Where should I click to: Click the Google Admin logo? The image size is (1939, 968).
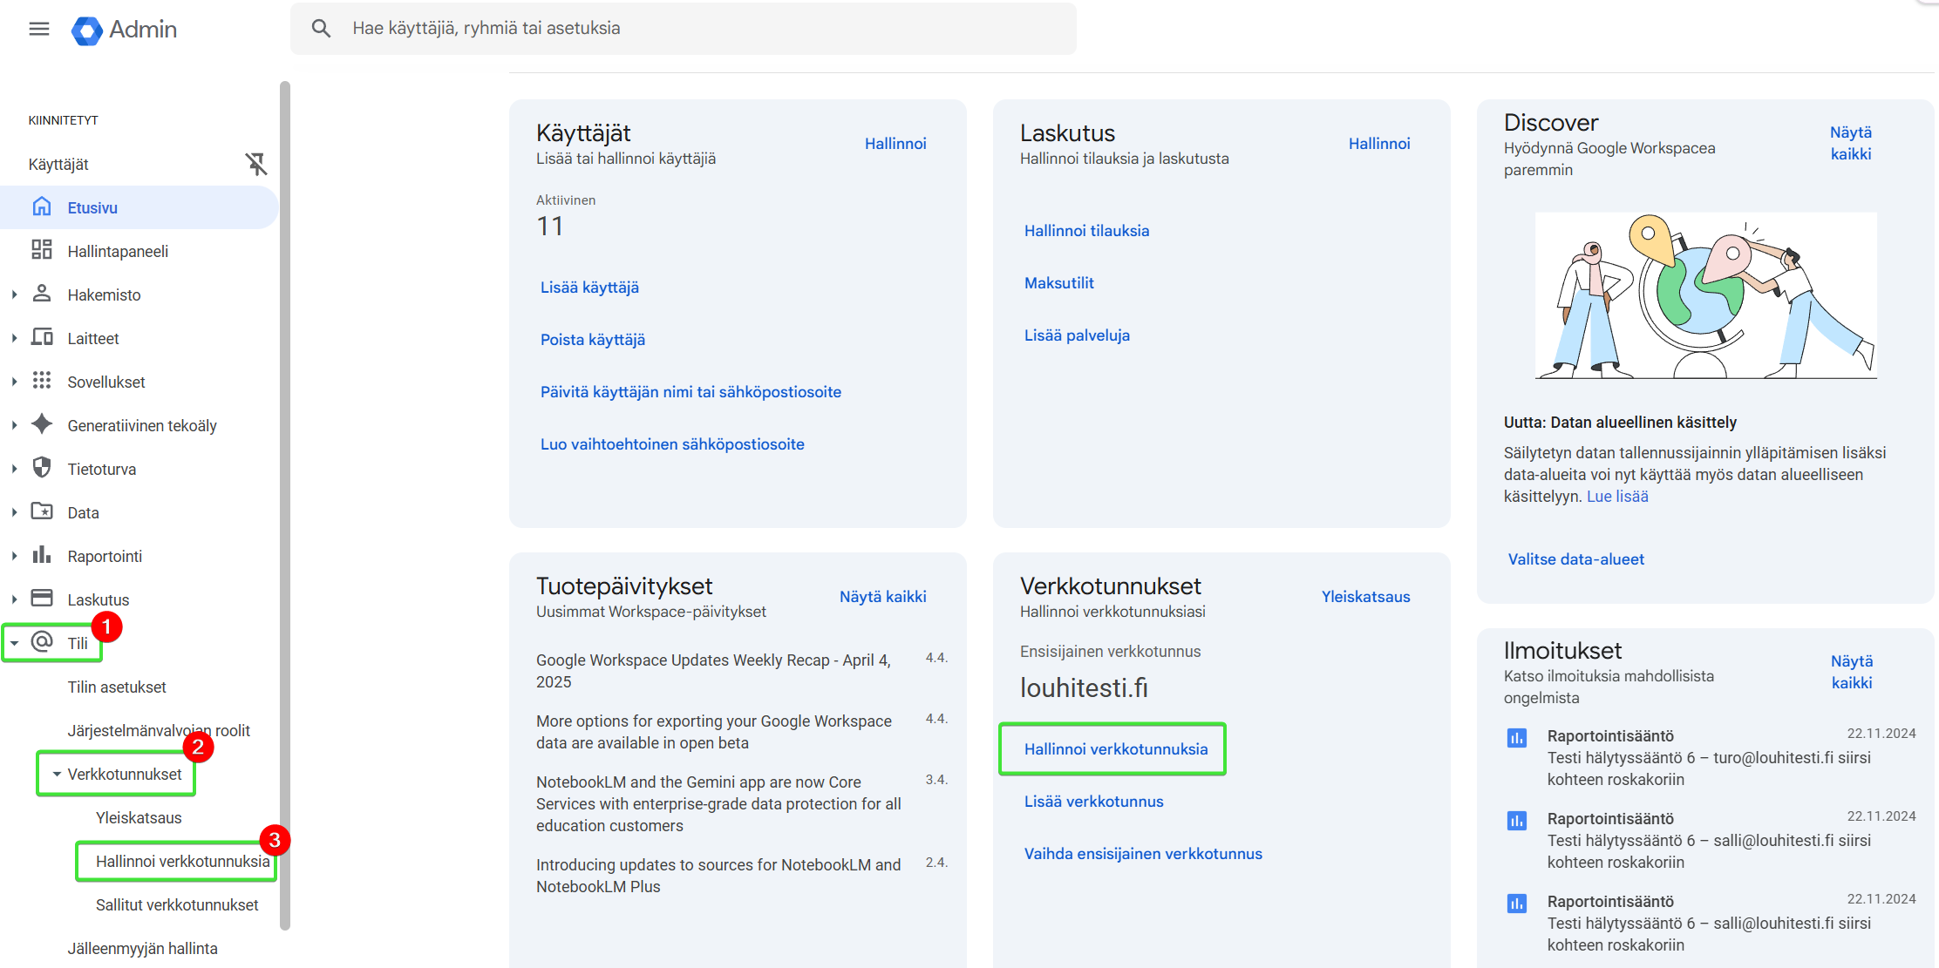tap(87, 30)
